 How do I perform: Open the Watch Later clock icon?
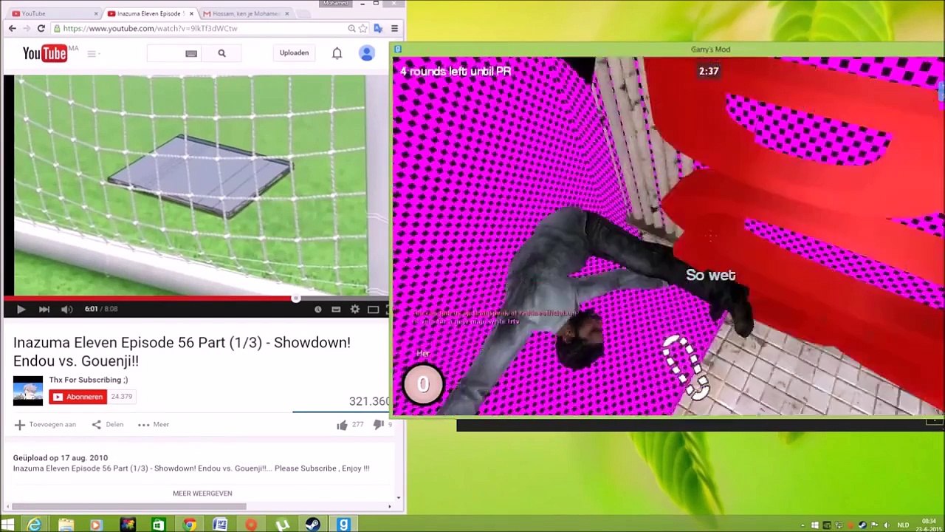317,310
